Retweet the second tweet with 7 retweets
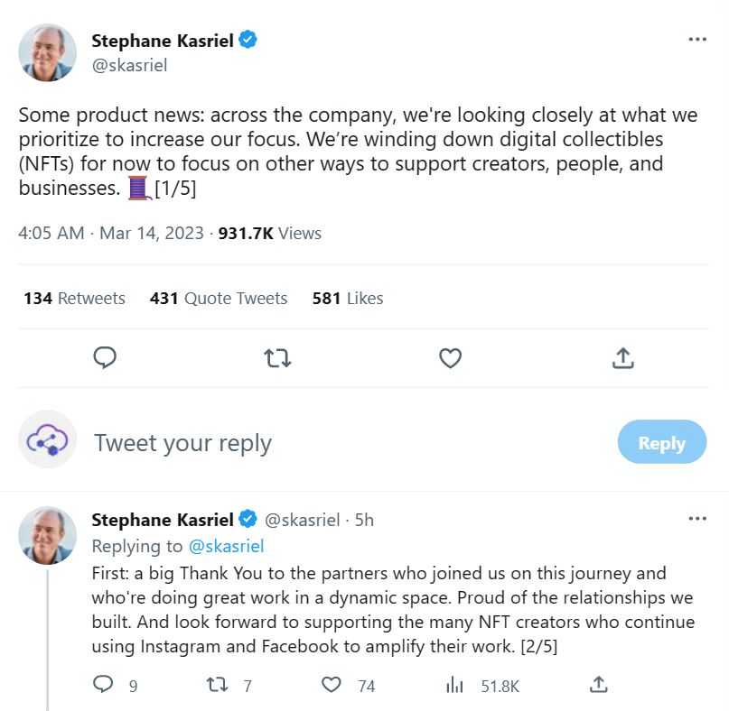 [217, 685]
